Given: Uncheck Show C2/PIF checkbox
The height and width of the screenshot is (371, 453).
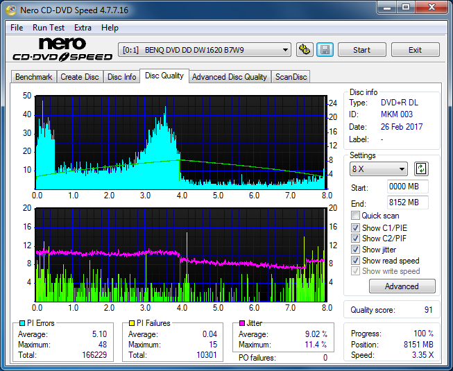Looking at the screenshot, I should (x=355, y=239).
